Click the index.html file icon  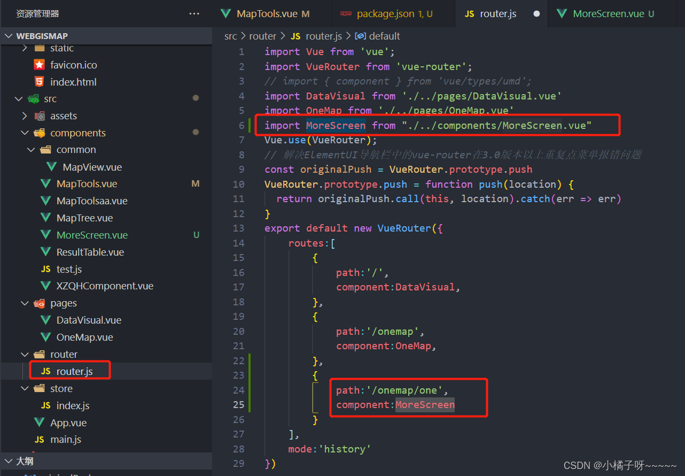(x=38, y=81)
